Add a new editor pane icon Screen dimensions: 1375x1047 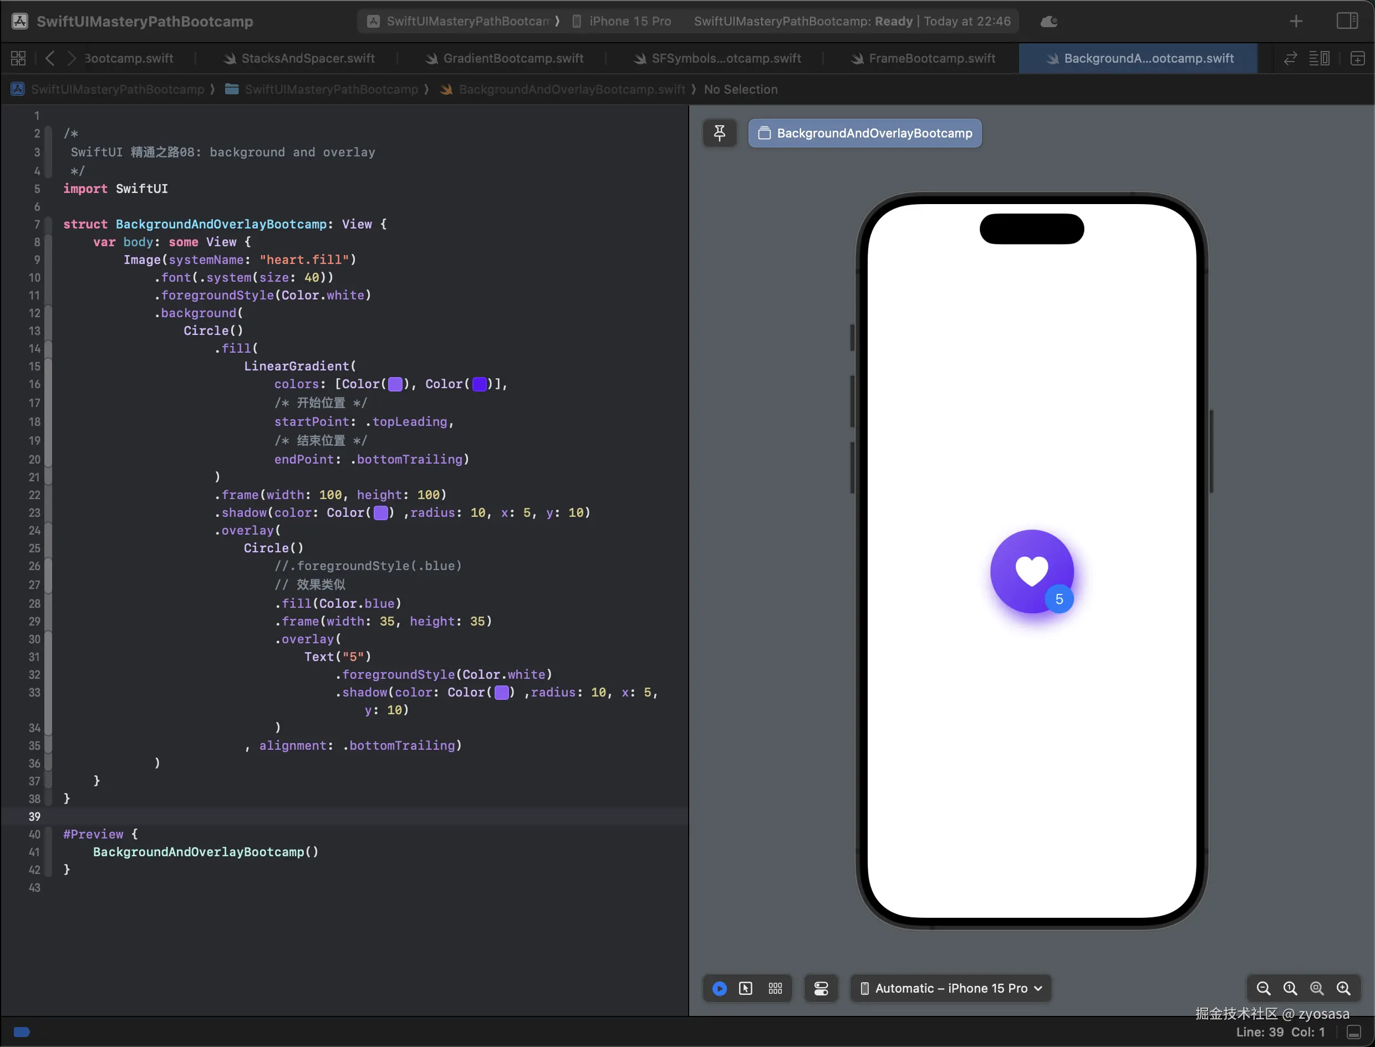coord(1358,59)
